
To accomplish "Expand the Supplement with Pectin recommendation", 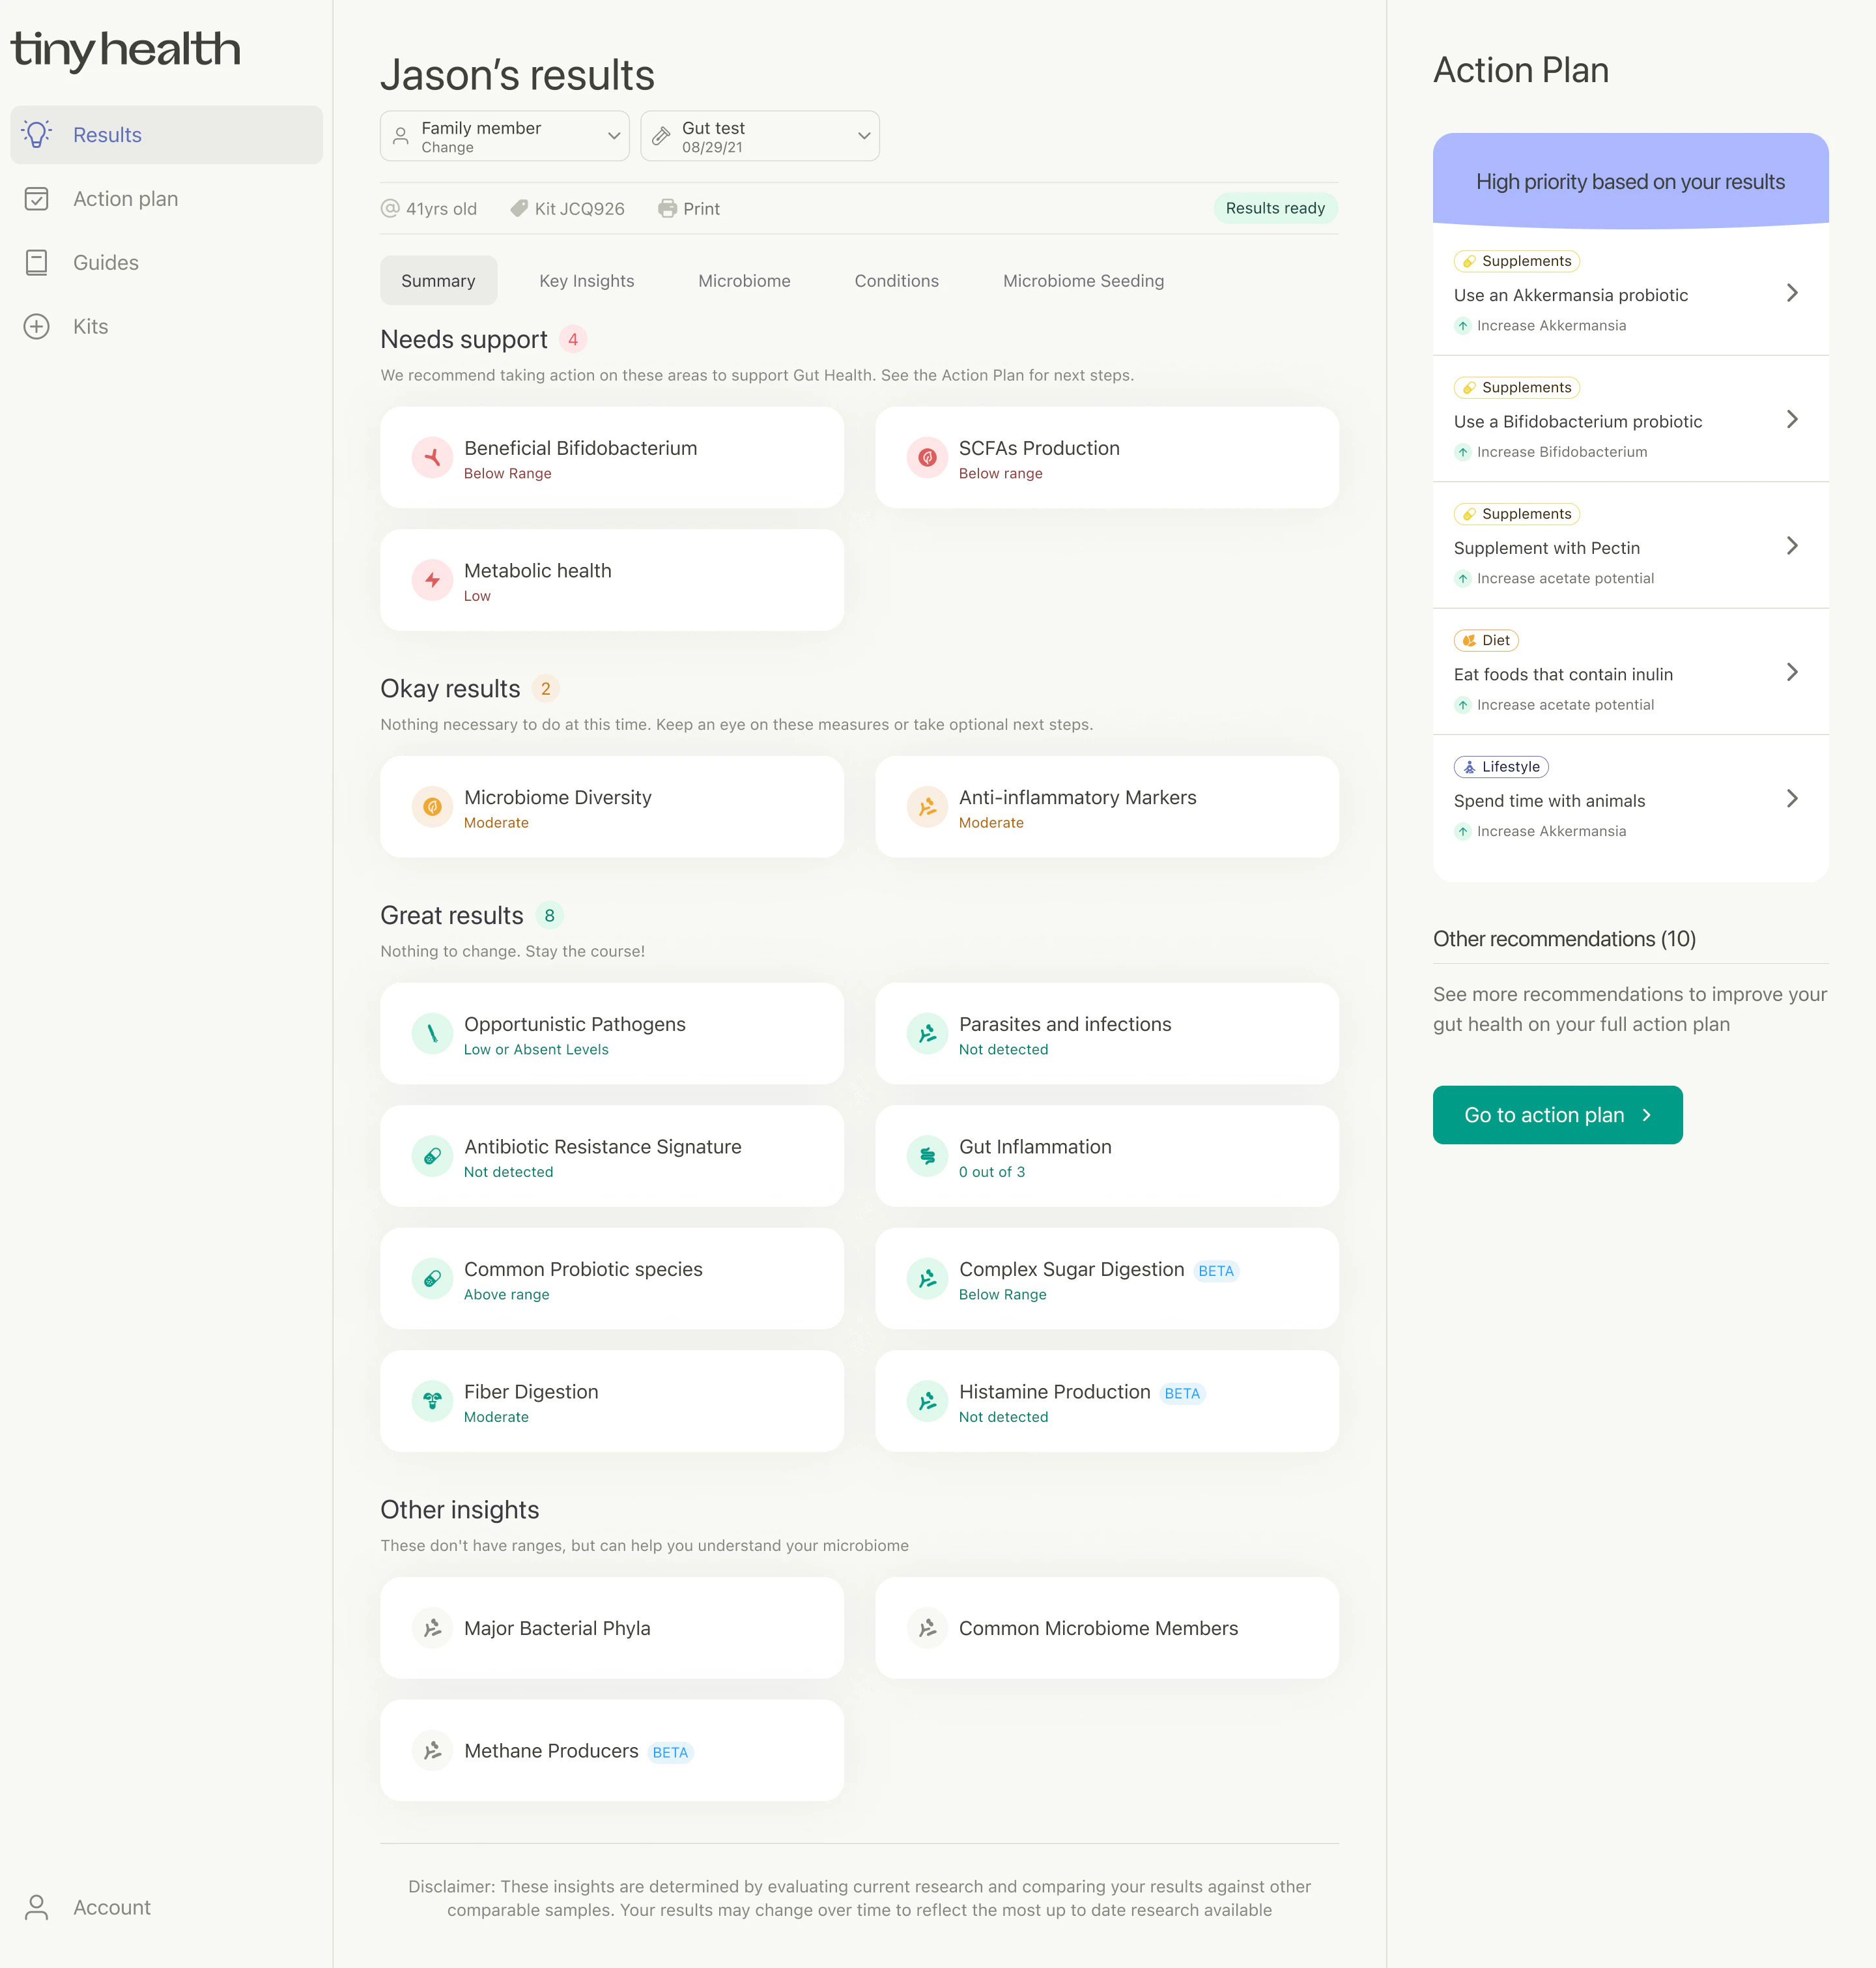I will pyautogui.click(x=1793, y=546).
